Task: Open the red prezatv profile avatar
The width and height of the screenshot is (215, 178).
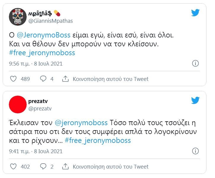Action: point(18,104)
